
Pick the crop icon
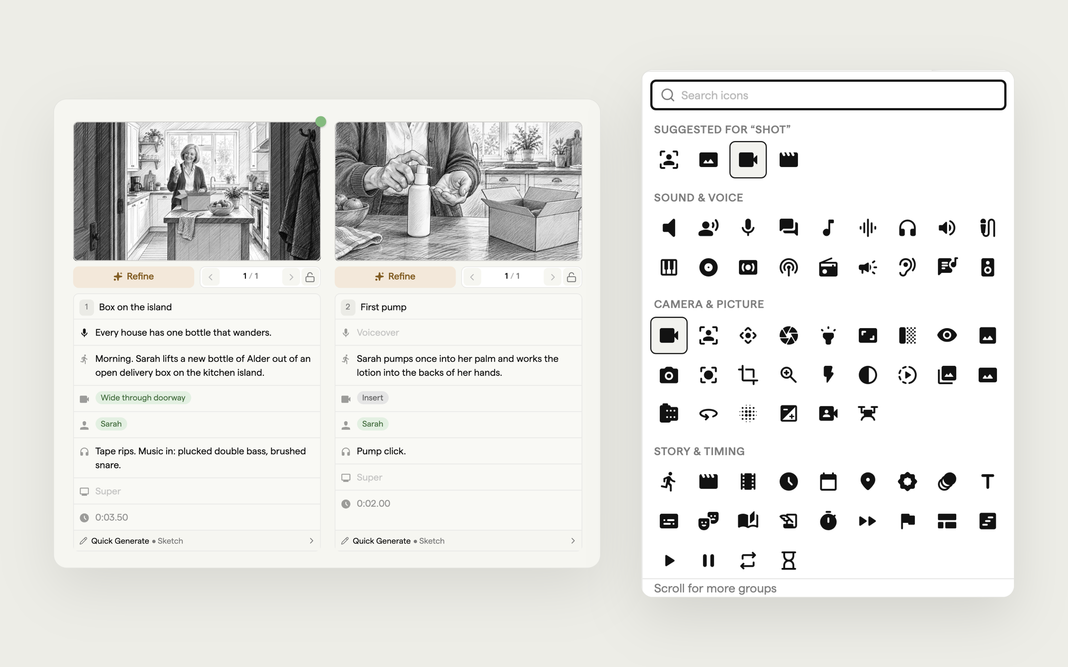tap(748, 375)
